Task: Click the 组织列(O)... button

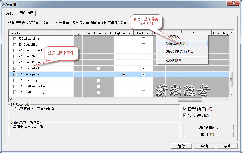Action: tap(208, 134)
